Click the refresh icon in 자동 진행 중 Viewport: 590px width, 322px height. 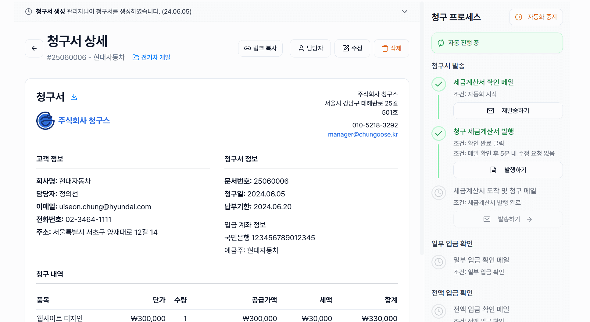[x=441, y=43]
